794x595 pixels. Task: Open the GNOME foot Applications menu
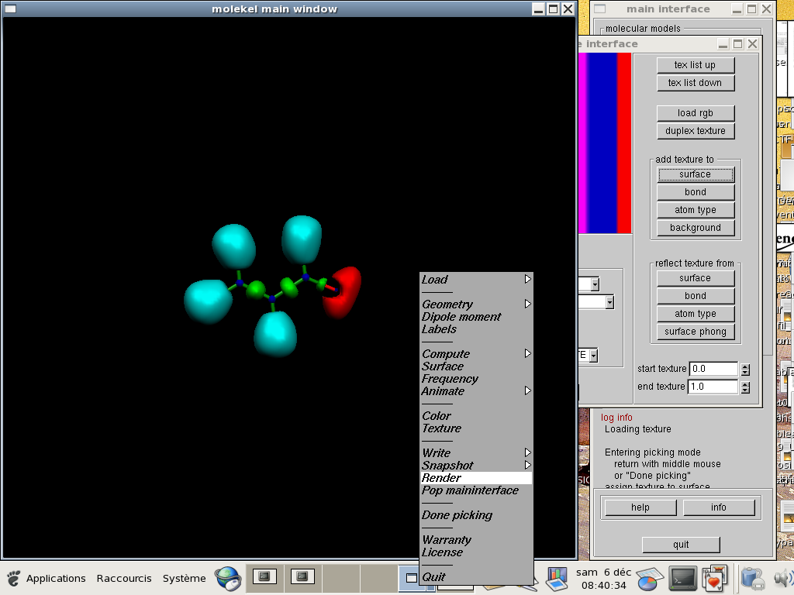[47, 578]
